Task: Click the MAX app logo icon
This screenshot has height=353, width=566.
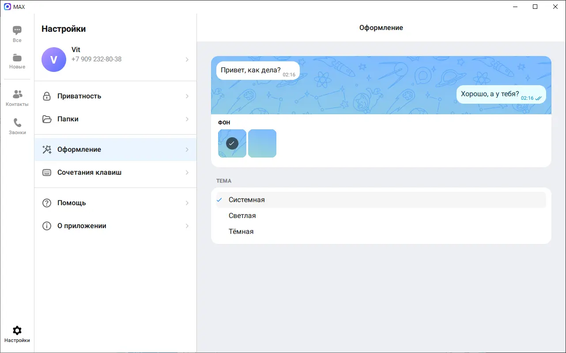Action: pyautogui.click(x=8, y=7)
